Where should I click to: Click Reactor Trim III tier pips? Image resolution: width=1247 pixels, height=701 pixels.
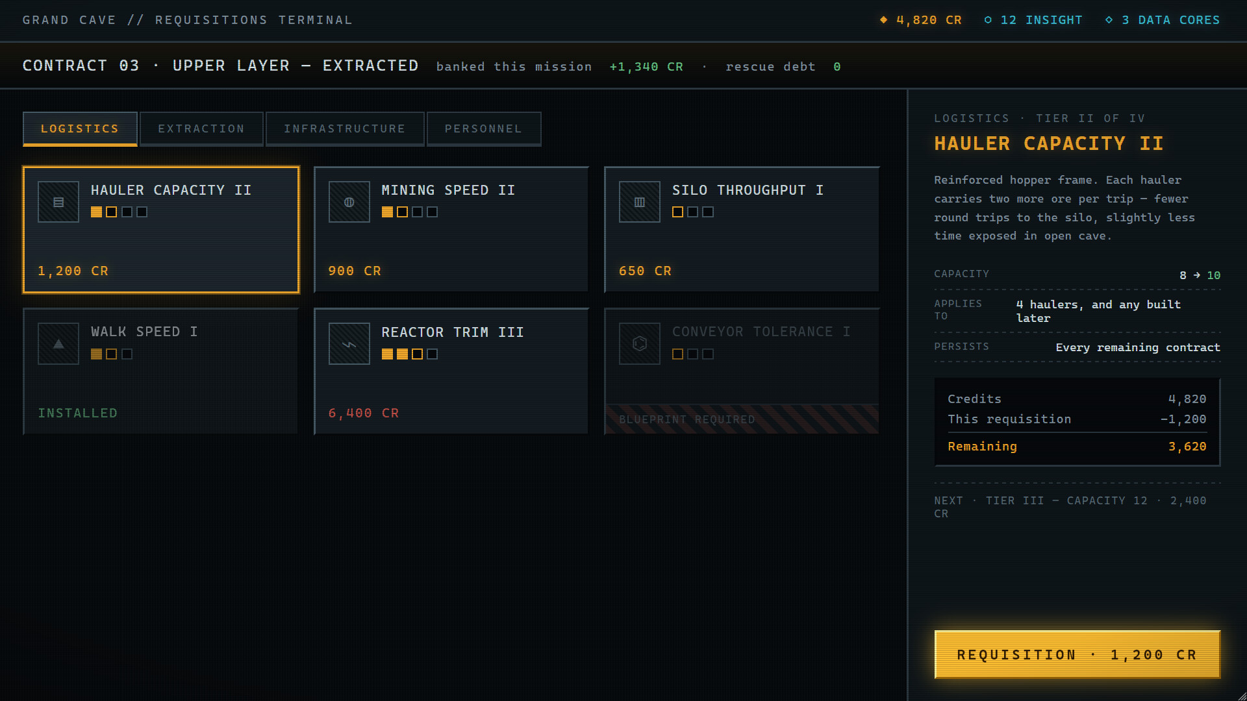tap(410, 354)
